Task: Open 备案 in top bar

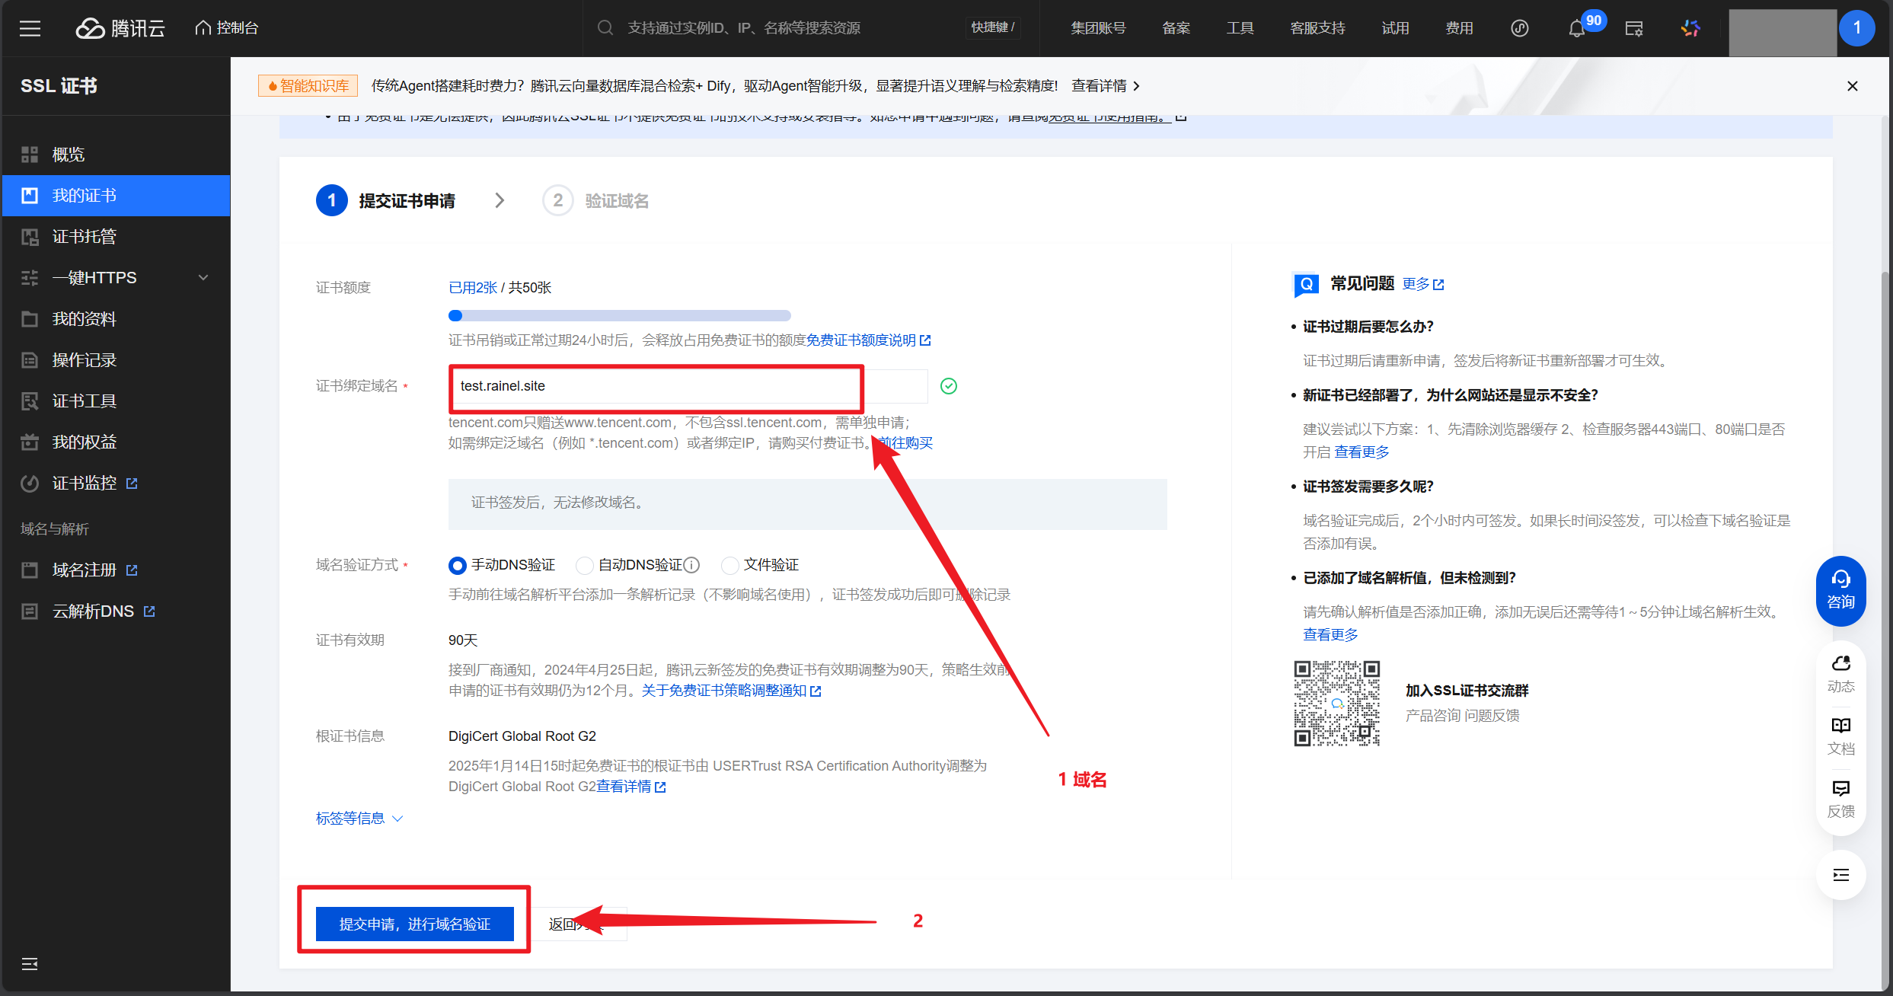Action: click(x=1176, y=28)
